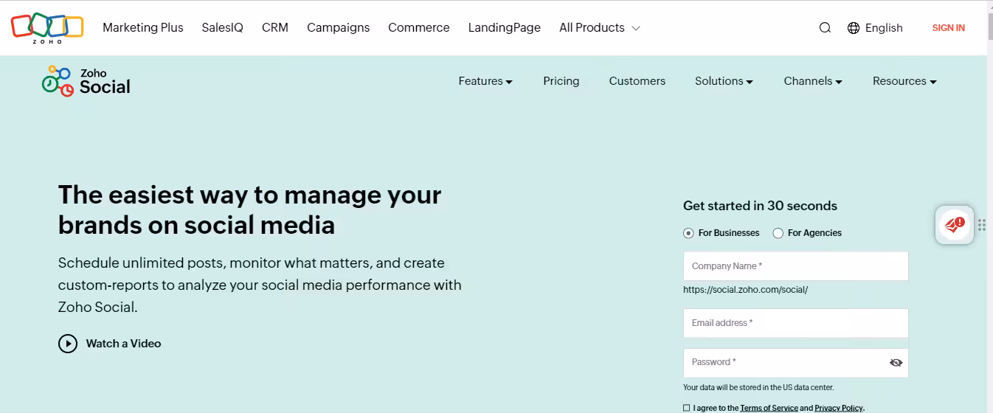Focus the Company Name field

[796, 266]
